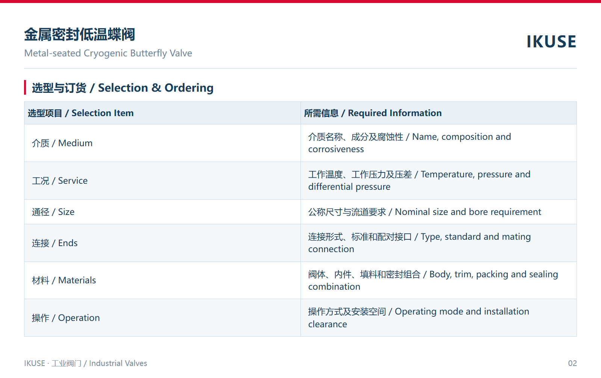
Task: Click the IKUSE logo
Action: click(x=551, y=41)
